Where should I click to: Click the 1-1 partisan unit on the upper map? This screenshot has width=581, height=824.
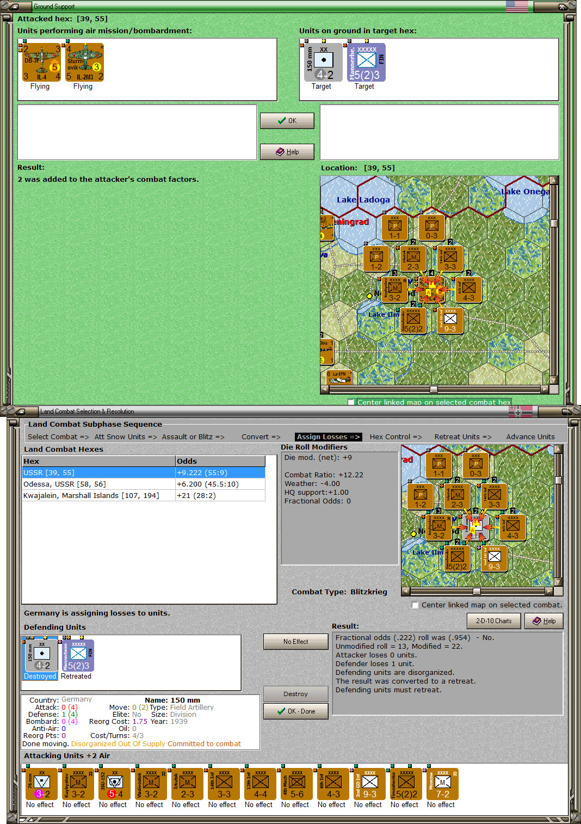[395, 227]
